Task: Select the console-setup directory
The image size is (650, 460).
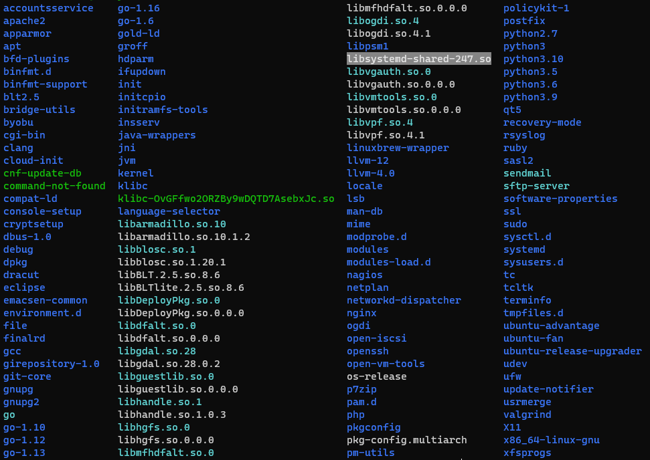Action: pos(42,211)
